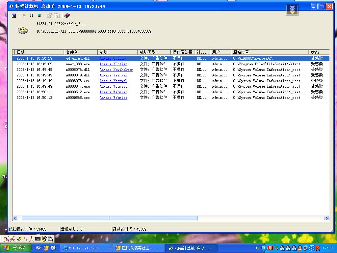The height and width of the screenshot is (253, 337).
Task: Click the scrollbar right arrow
Action: (x=327, y=218)
